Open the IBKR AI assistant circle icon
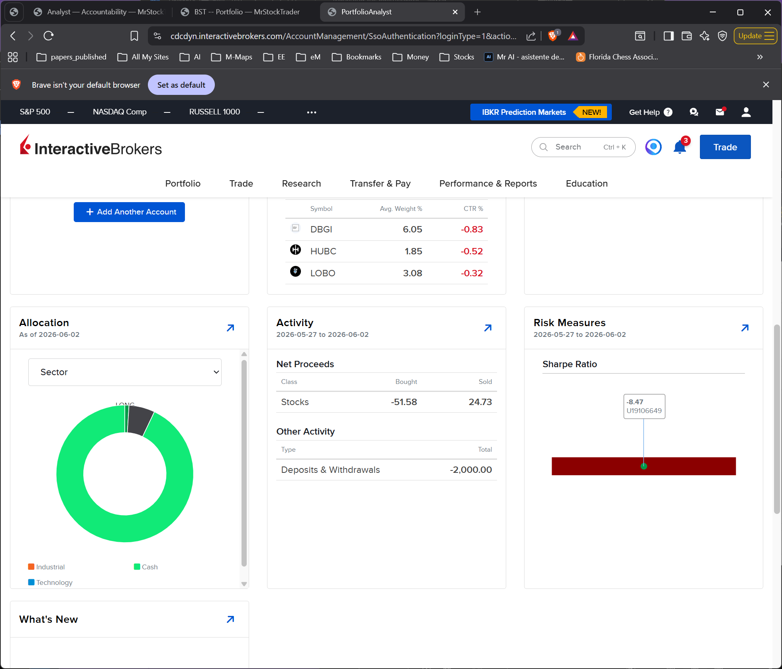The width and height of the screenshot is (782, 669). [653, 147]
